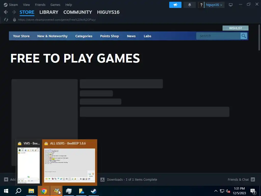Viewport: 261px width, 196px height.
Task: Open Downloads status in bottom bar
Action: tap(132, 179)
